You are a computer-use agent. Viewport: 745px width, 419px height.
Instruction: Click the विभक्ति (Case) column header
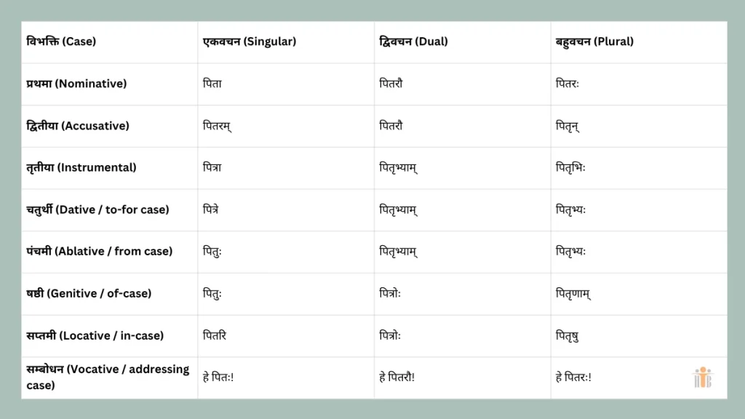click(x=61, y=41)
